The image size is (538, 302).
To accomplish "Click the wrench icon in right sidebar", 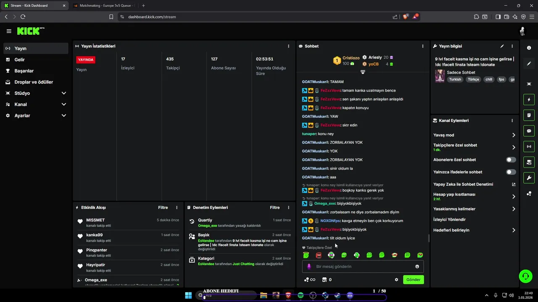I will 529,178.
